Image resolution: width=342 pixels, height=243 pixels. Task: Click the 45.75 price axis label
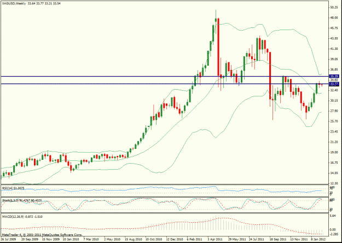pyautogui.click(x=334, y=28)
